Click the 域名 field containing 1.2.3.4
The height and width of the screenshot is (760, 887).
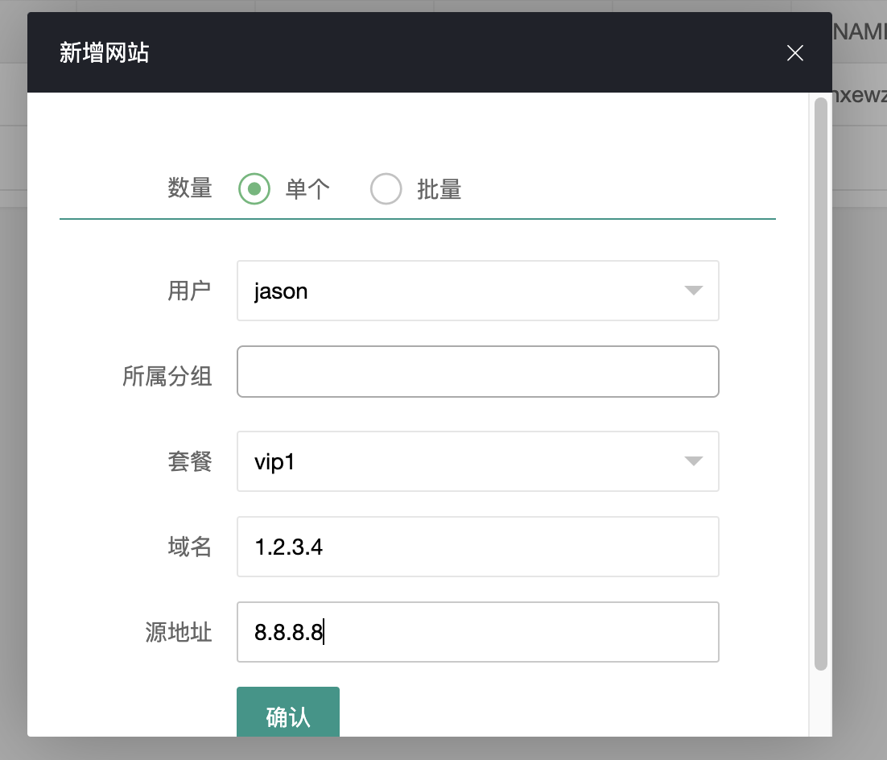pos(478,547)
